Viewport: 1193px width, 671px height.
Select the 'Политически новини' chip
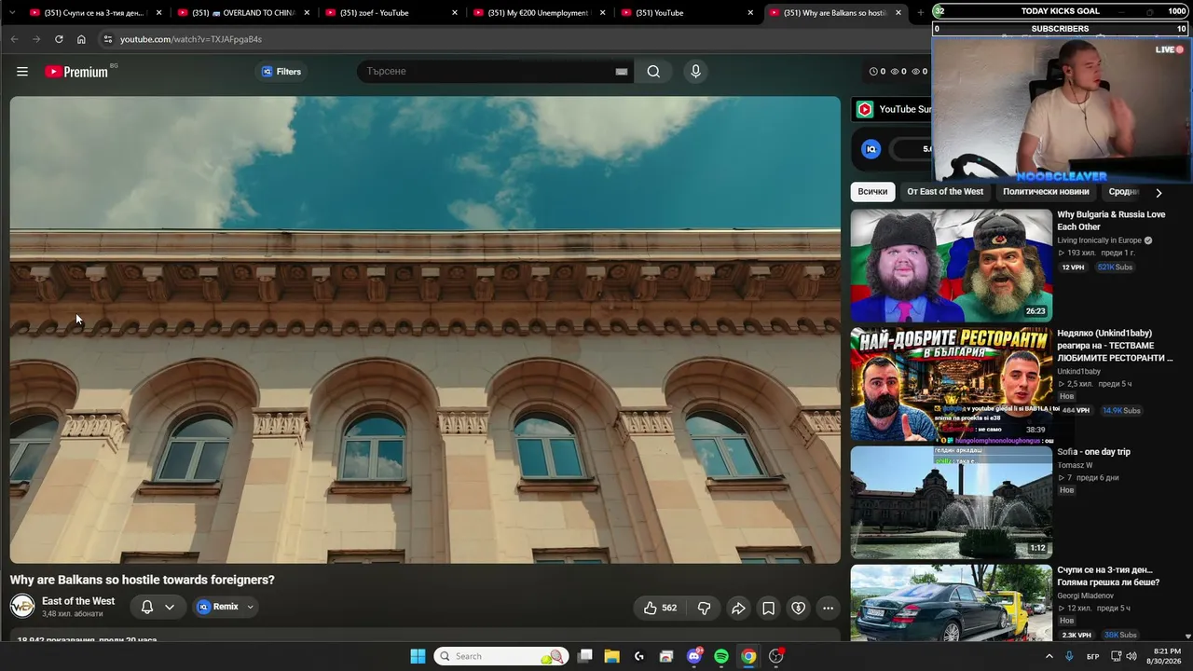point(1046,191)
